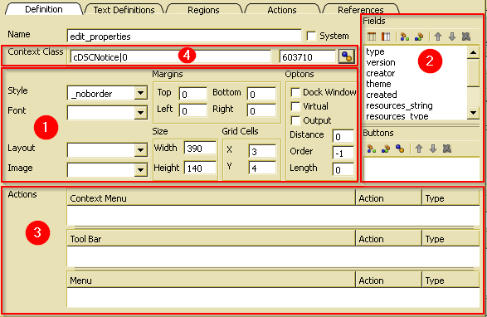Image resolution: width=487 pixels, height=317 pixels.
Task: Select the resources_string field entry
Action: coord(399,105)
